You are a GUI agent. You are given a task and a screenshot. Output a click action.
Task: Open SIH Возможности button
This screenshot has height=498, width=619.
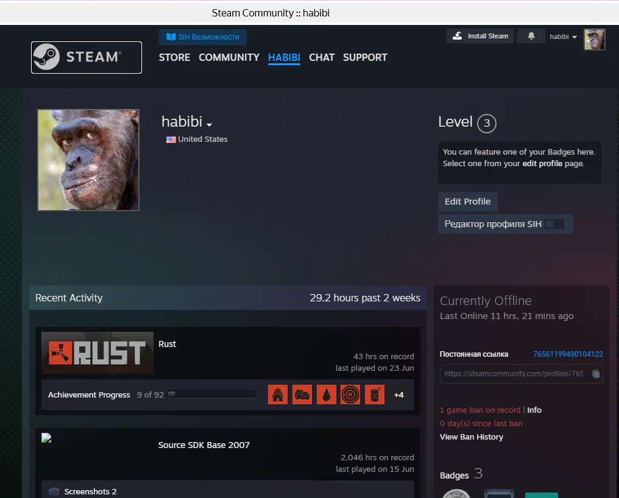point(203,37)
